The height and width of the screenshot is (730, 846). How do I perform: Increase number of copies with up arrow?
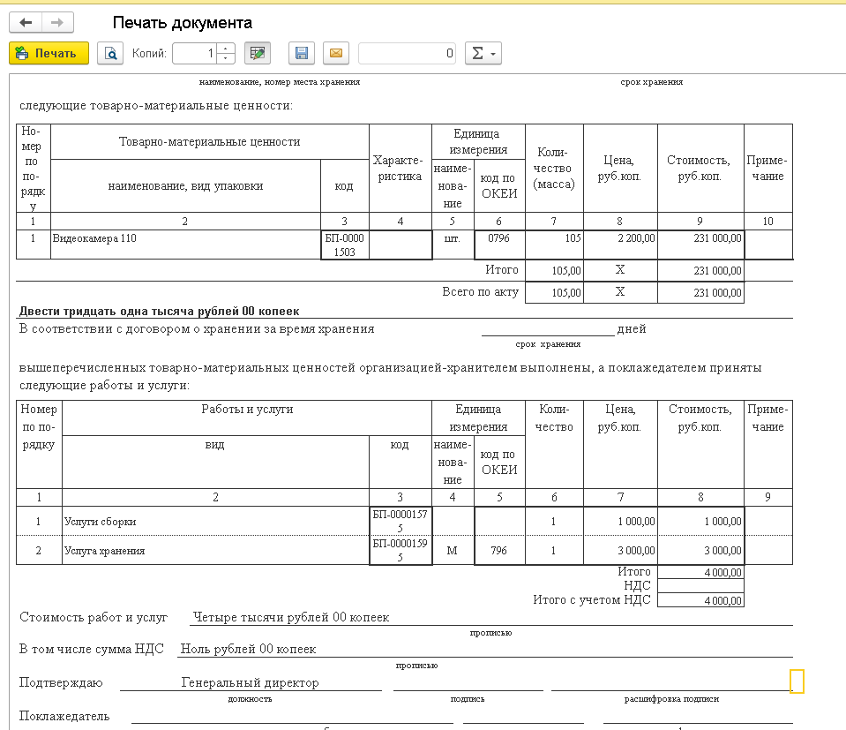coord(226,49)
